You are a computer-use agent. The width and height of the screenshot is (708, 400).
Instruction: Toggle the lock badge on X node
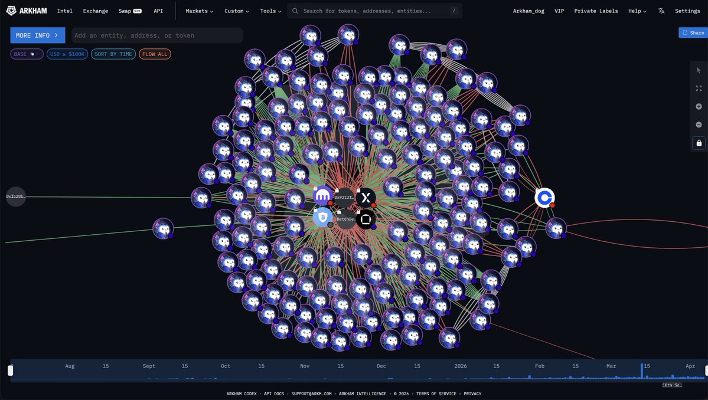tap(358, 191)
